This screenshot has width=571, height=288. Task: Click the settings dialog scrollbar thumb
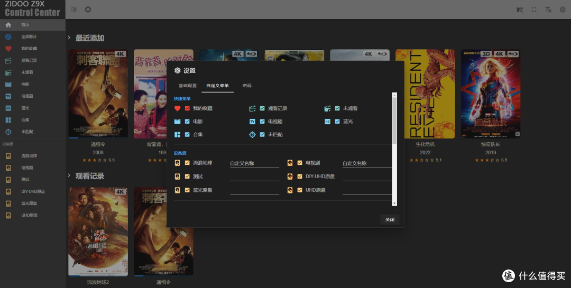pyautogui.click(x=394, y=120)
